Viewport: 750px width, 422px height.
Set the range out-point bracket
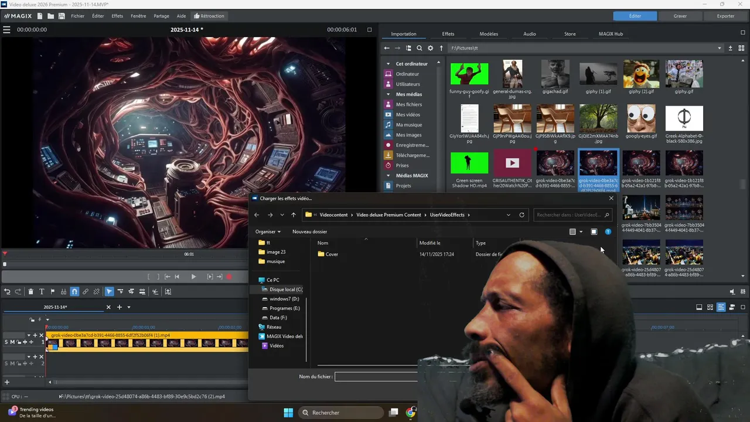pyautogui.click(x=157, y=277)
